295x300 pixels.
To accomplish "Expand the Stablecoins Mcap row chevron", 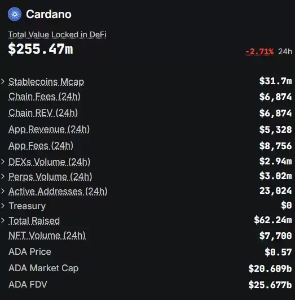I will pos(3,81).
